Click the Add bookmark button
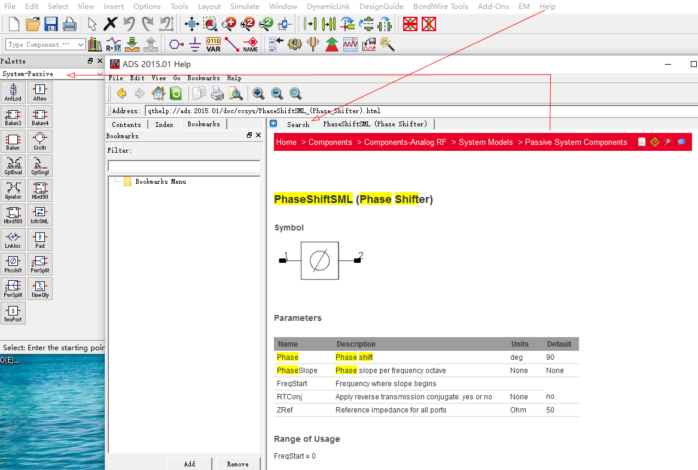 pyautogui.click(x=190, y=464)
